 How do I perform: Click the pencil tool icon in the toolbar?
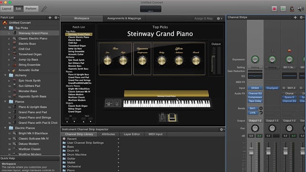point(44,9)
